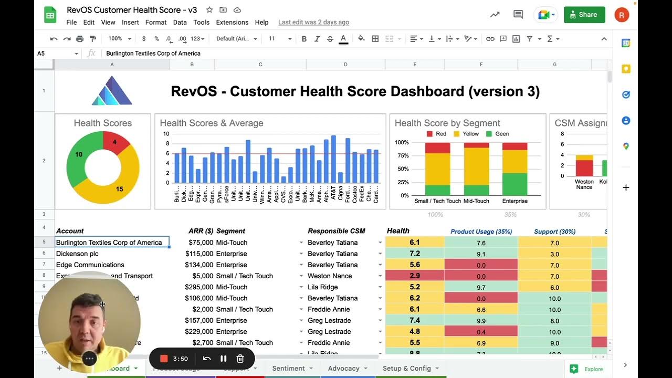
Task: Open Segment dropdown for Dickenson plc row
Action: [x=301, y=254]
